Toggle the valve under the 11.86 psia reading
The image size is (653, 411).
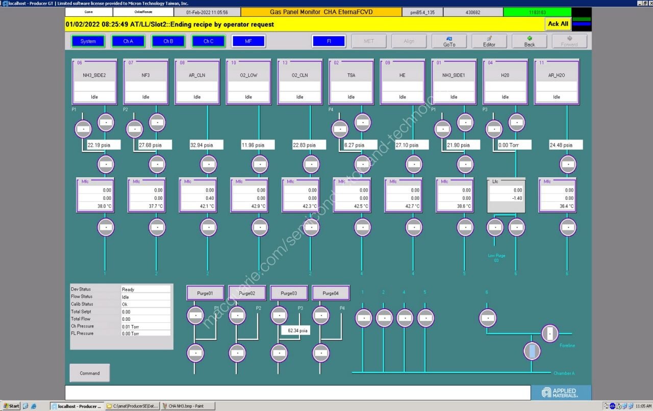(x=260, y=165)
